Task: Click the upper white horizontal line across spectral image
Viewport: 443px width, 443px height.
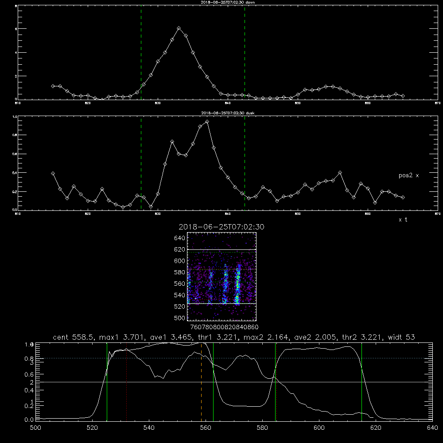Action: [x=222, y=249]
